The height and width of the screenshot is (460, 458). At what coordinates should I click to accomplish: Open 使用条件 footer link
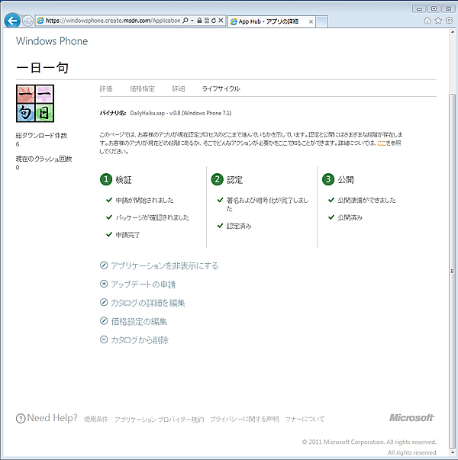click(x=96, y=420)
